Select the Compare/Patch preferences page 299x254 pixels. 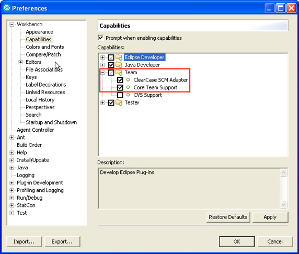pyautogui.click(x=43, y=54)
